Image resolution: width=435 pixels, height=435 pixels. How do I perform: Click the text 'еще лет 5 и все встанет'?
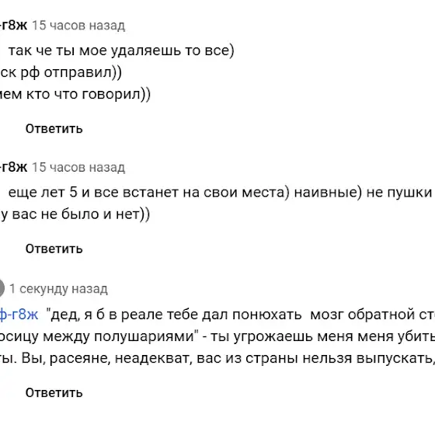[105, 193]
